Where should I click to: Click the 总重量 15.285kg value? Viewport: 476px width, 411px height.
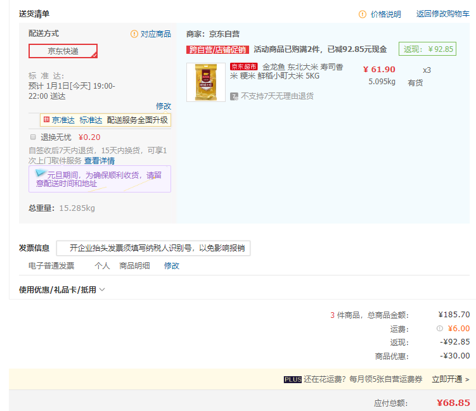pos(77,208)
